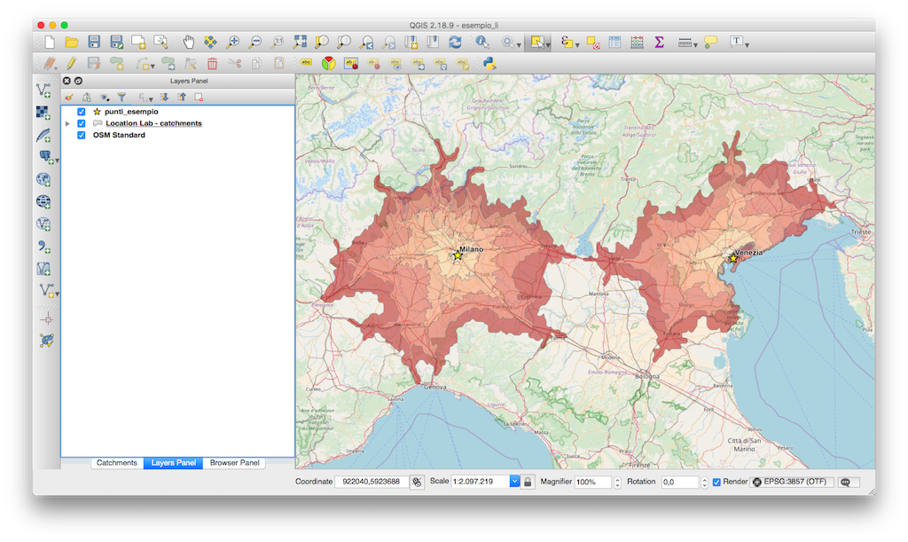Open layer styling brush icon in Layers Panel
The image size is (908, 542).
coord(69,98)
